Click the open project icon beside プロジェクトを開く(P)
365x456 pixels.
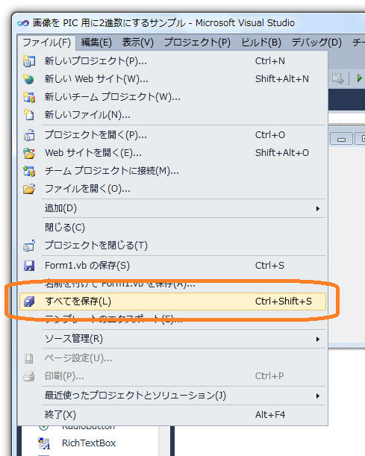pyautogui.click(x=29, y=135)
